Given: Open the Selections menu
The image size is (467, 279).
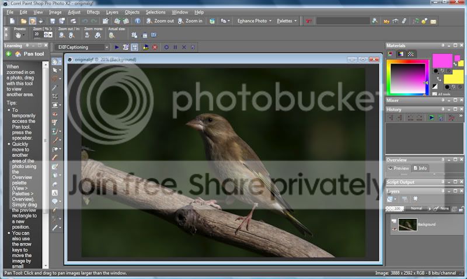Looking at the screenshot, I should (x=155, y=12).
